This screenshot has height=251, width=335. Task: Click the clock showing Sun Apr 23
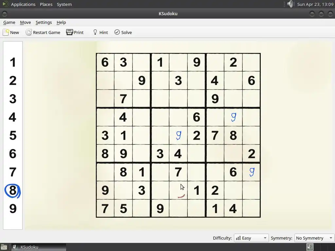pyautogui.click(x=315, y=4)
